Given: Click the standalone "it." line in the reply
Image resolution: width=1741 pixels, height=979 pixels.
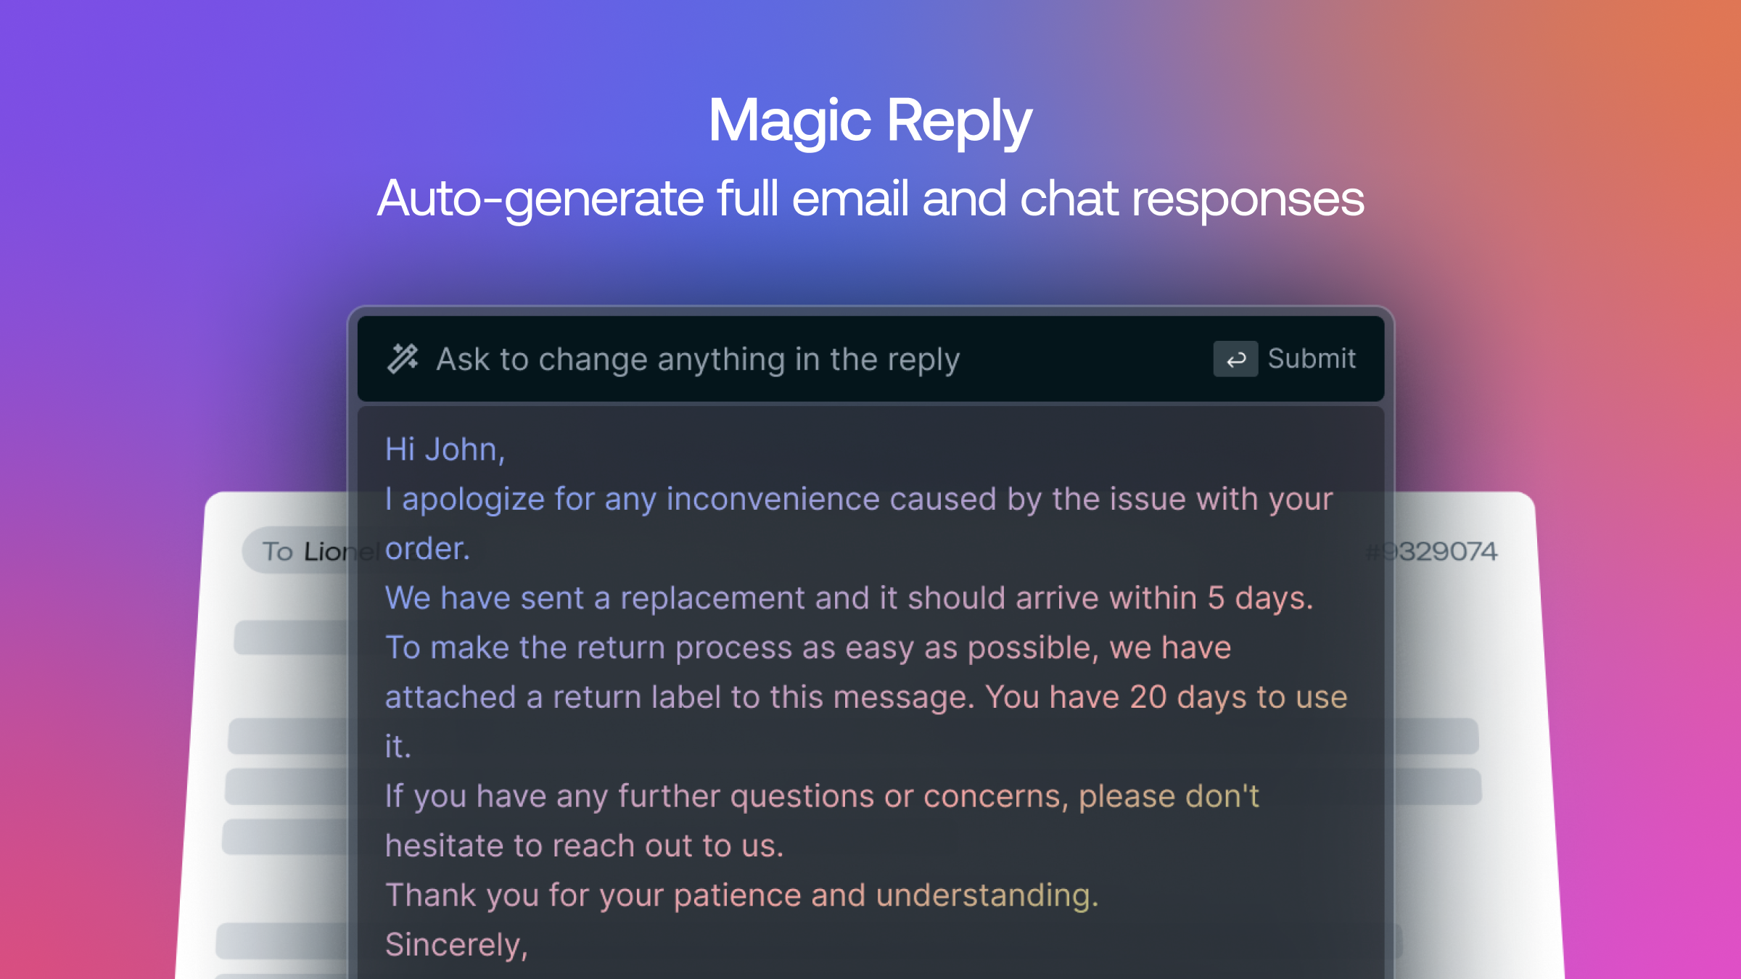Looking at the screenshot, I should coord(398,747).
